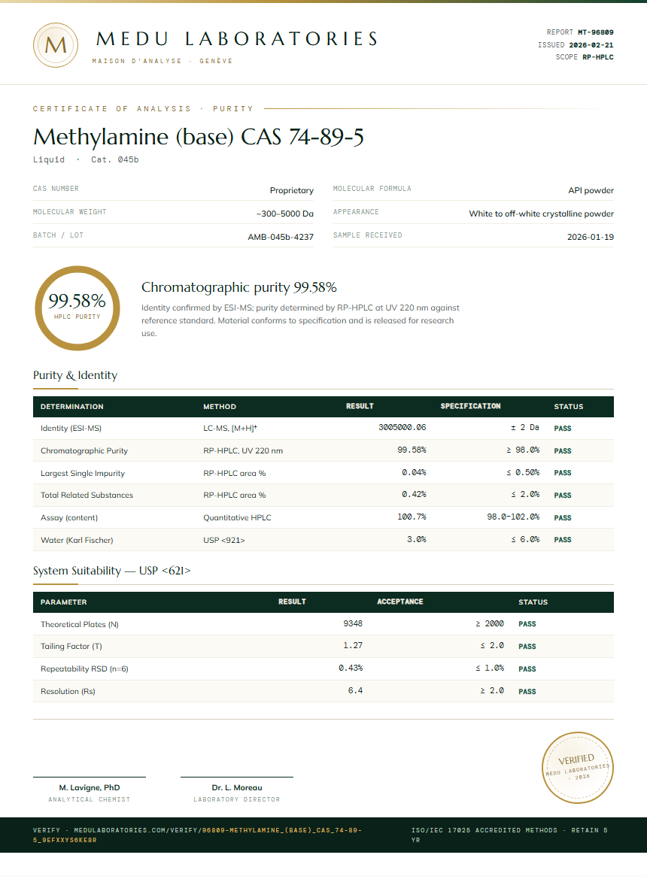Click the Total Related Substances row label
The image size is (647, 876).
[87, 495]
